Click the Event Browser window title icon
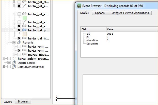This screenshot has width=158, height=105. 79,6
